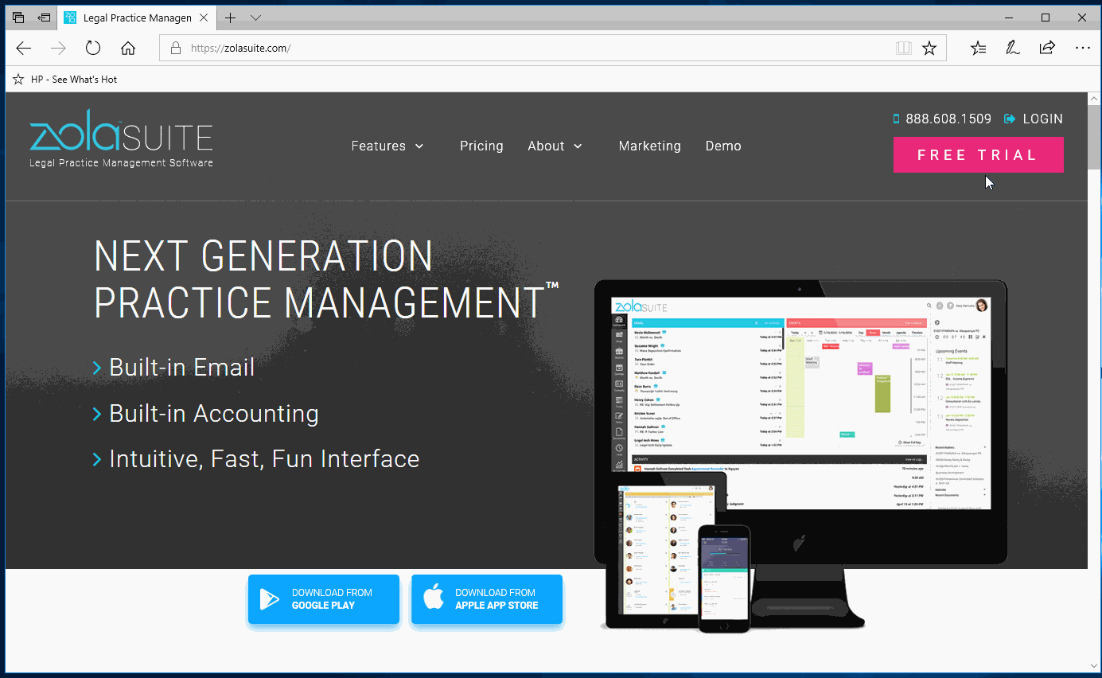Click Download from Google Play button
Screen dimensions: 1102x678
pos(323,599)
